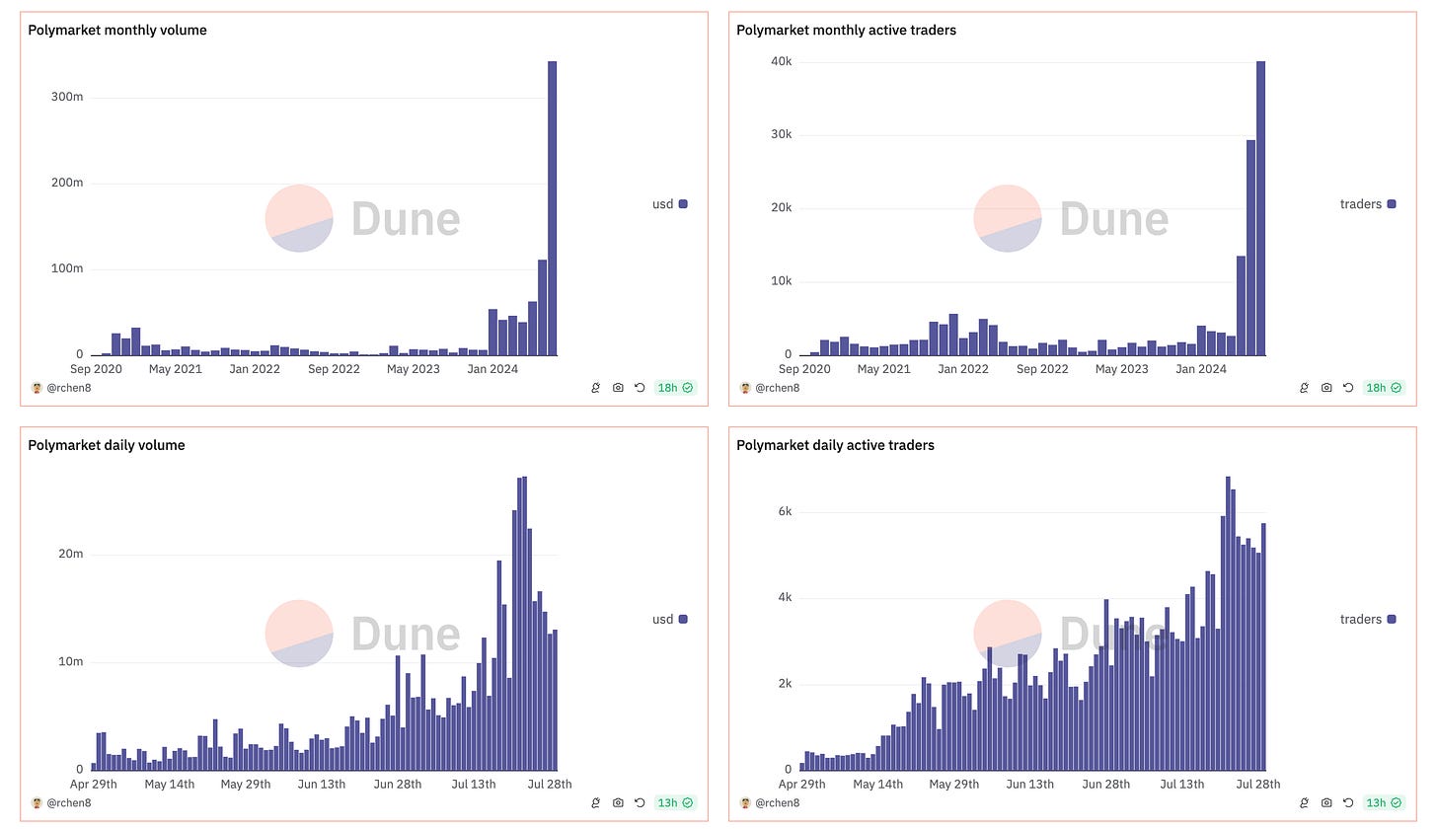Click the plug icon on the daily volume chart
The width and height of the screenshot is (1437, 829).
pos(596,802)
